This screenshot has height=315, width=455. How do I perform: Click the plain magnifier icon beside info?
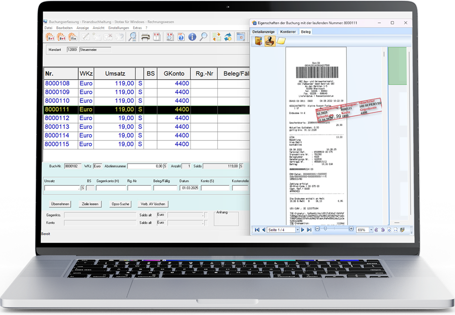[204, 37]
